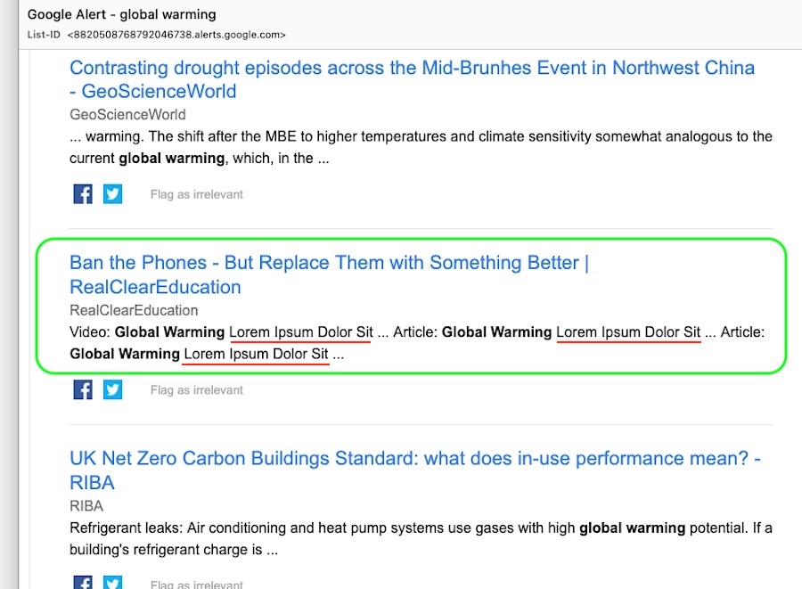Click the Google Alert - global warming subject
This screenshot has height=589, width=802.
coord(122,15)
